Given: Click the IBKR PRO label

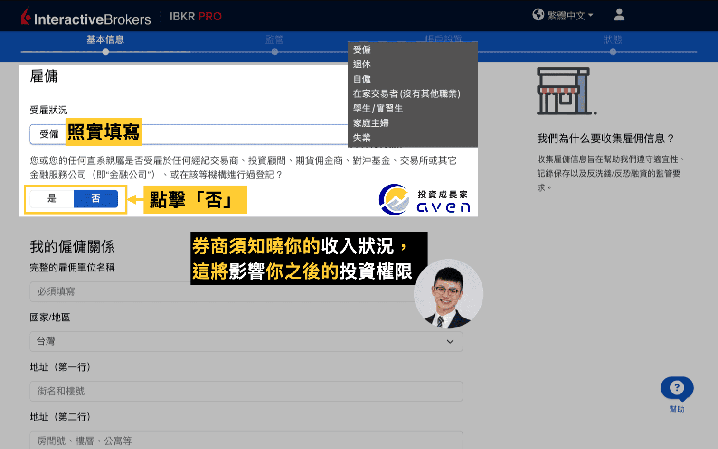Looking at the screenshot, I should [x=195, y=16].
